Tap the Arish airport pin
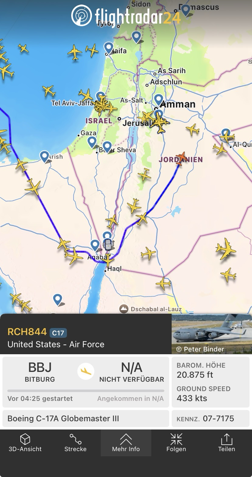 click(x=45, y=157)
